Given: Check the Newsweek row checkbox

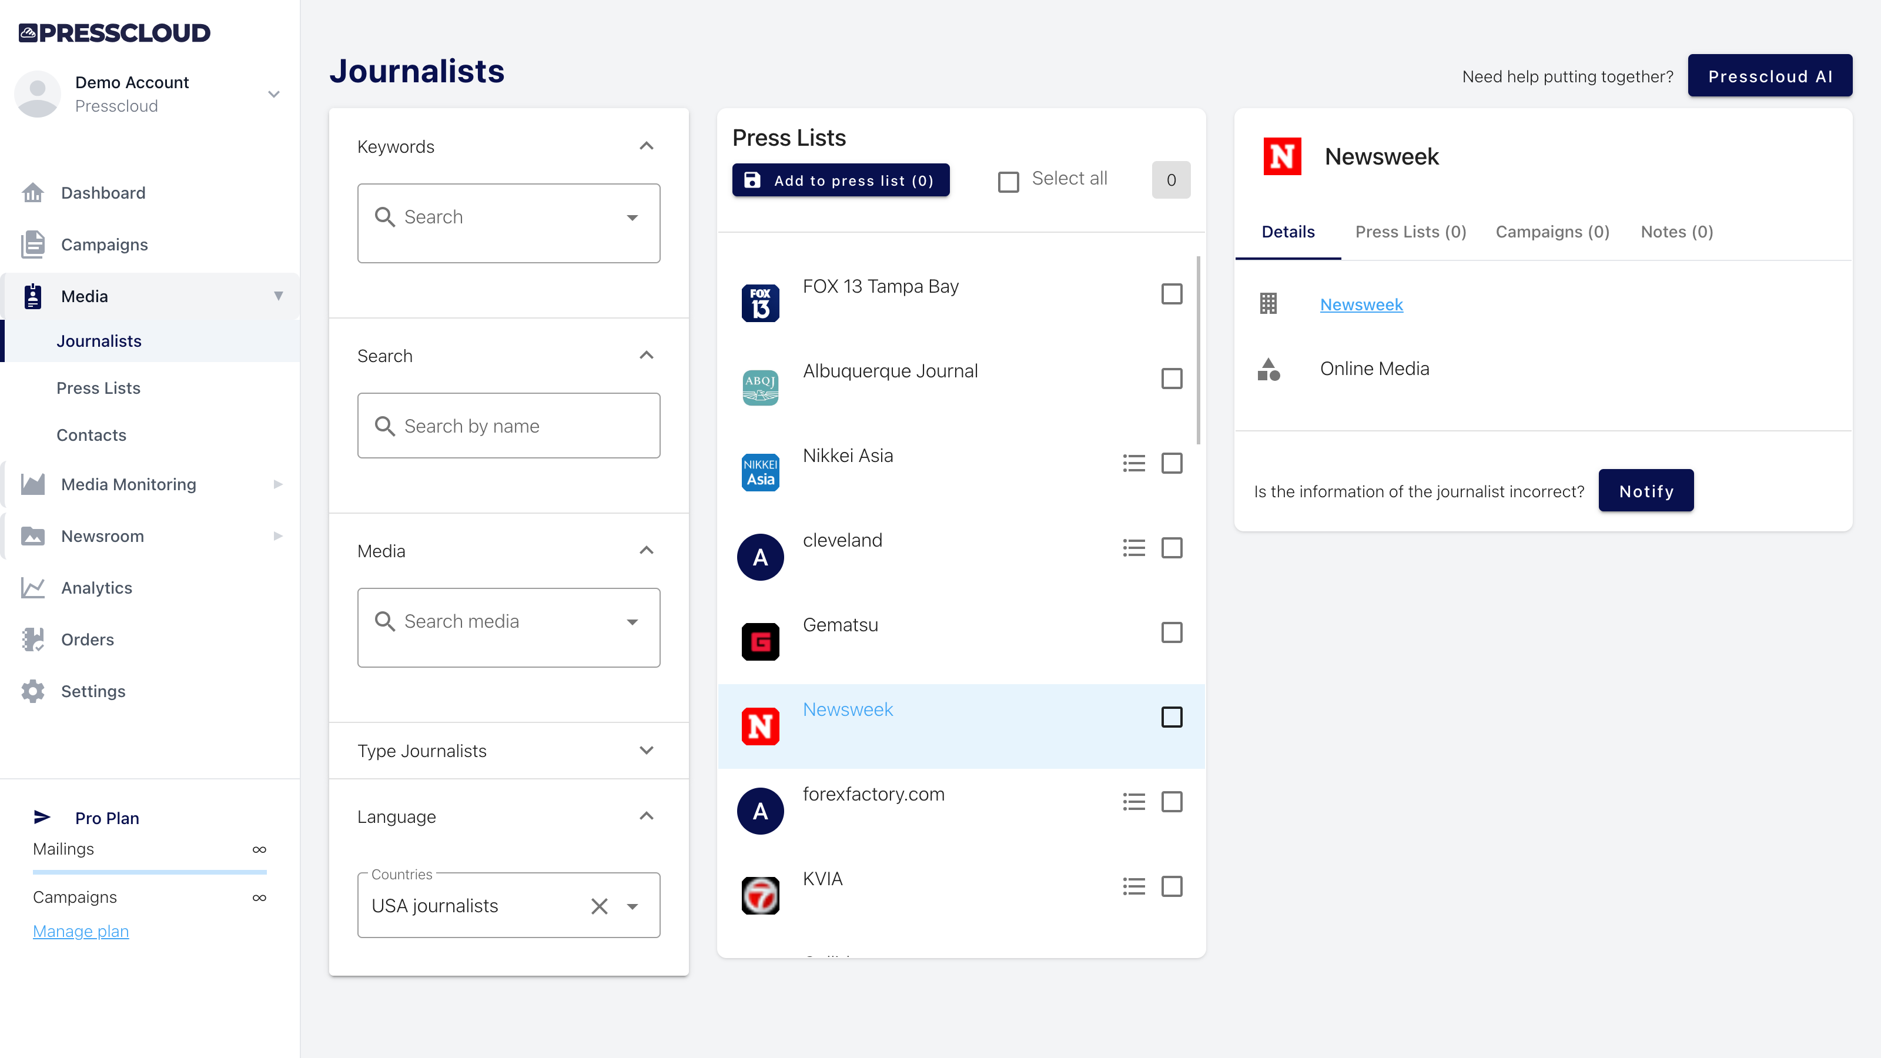Looking at the screenshot, I should (x=1172, y=718).
